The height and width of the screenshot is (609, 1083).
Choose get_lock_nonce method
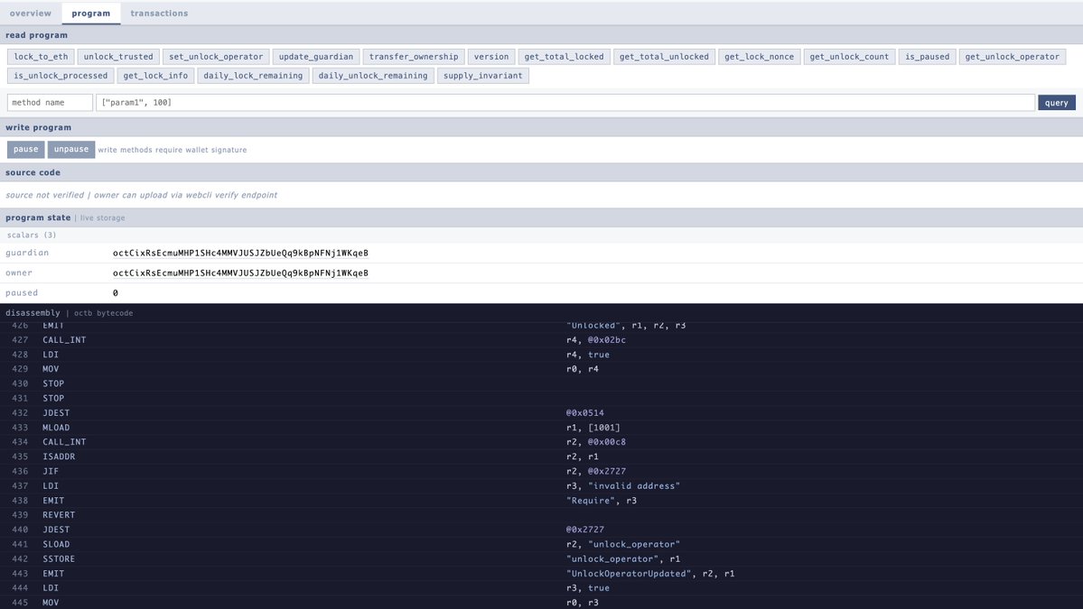759,57
